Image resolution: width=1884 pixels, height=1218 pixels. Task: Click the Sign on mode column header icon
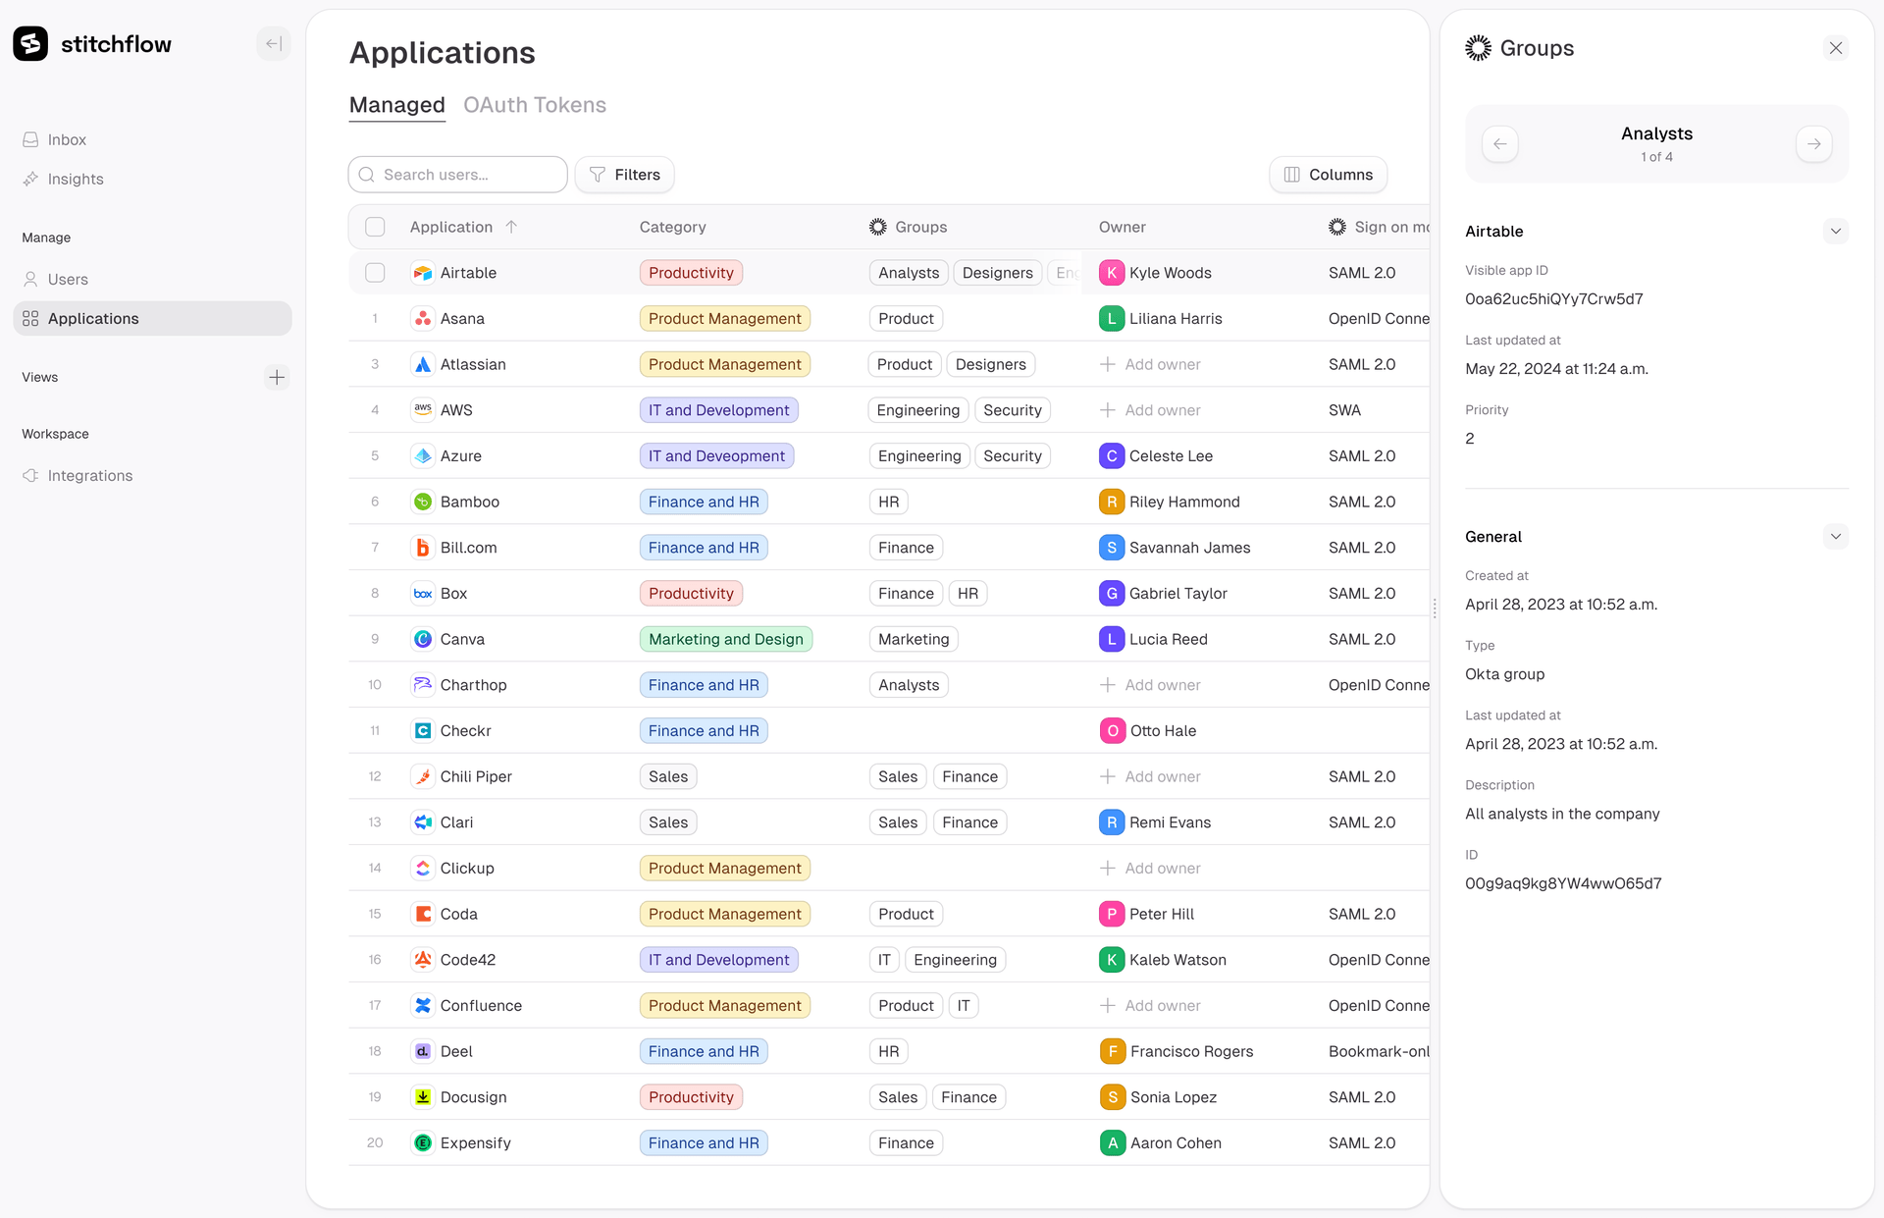tap(1337, 227)
